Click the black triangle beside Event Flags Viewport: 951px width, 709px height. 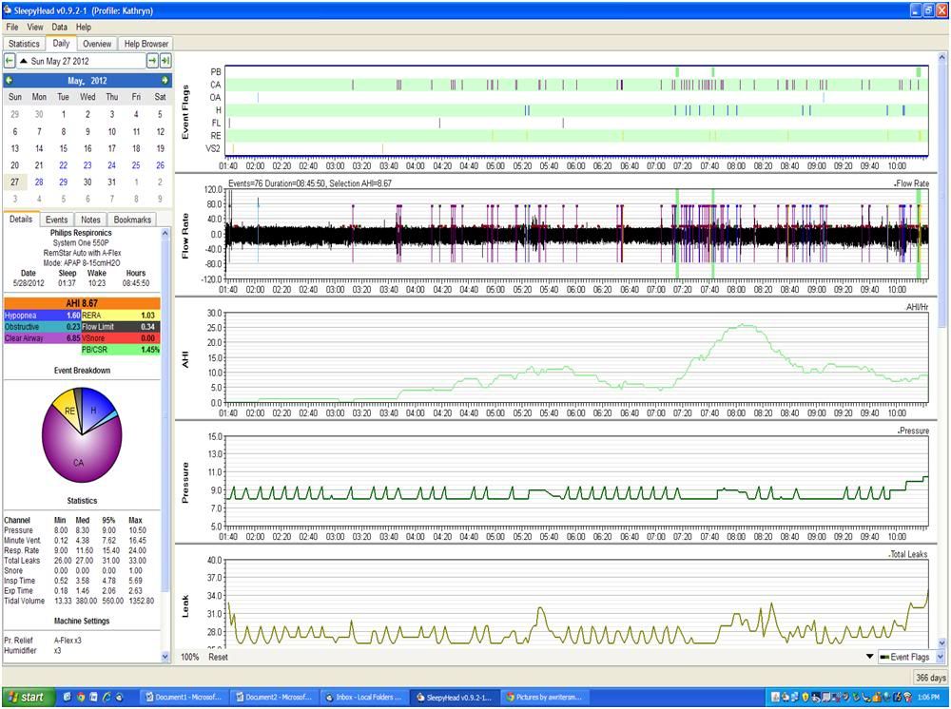(x=868, y=657)
